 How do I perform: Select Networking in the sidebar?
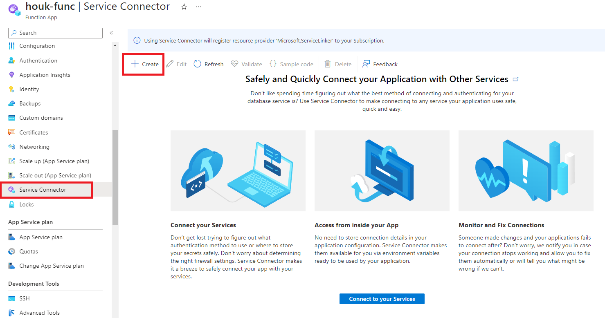(35, 146)
